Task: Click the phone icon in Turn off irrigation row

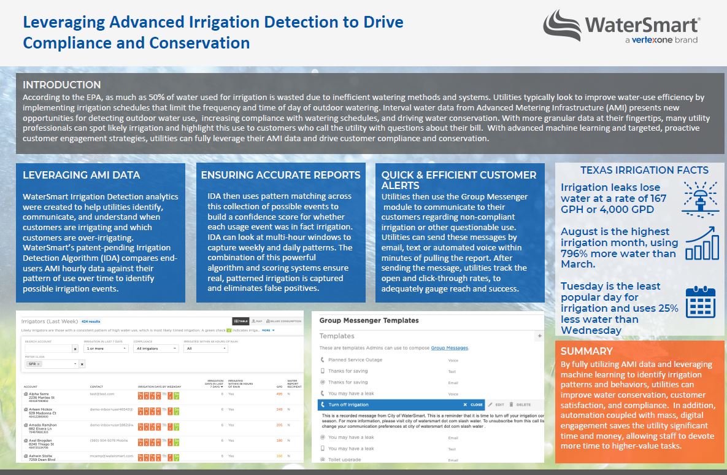Action: click(322, 404)
